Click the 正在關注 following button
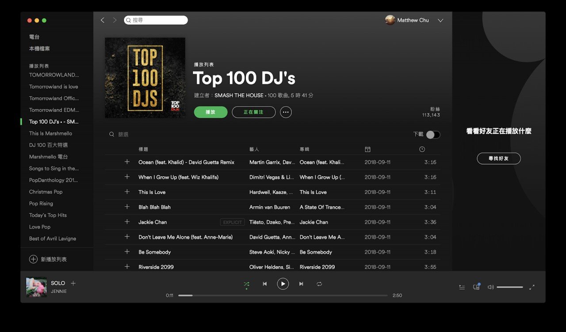This screenshot has height=332, width=566. pos(253,112)
